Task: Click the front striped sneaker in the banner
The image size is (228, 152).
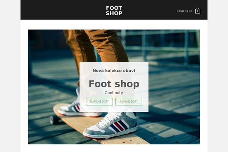Action: click(111, 126)
